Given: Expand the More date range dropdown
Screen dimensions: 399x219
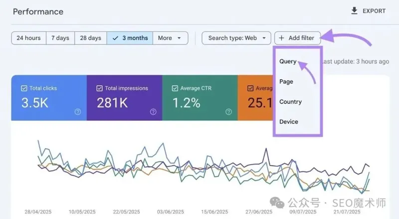Looking at the screenshot, I should tap(170, 38).
